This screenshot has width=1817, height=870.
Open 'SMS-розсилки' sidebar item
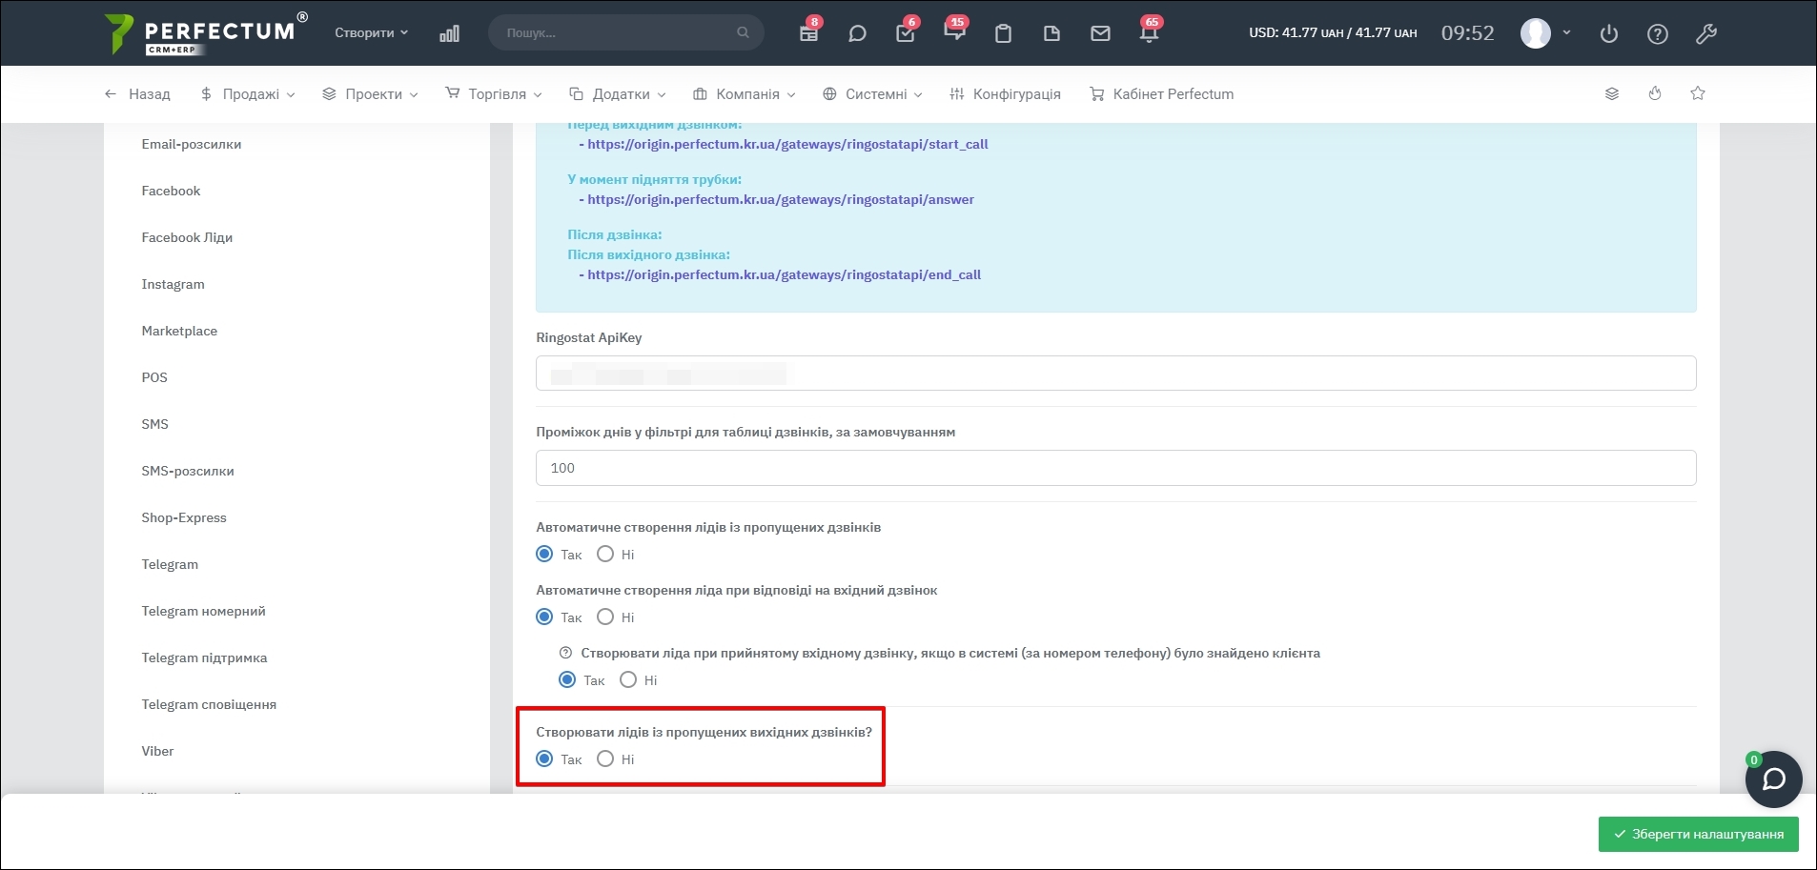[x=188, y=471]
